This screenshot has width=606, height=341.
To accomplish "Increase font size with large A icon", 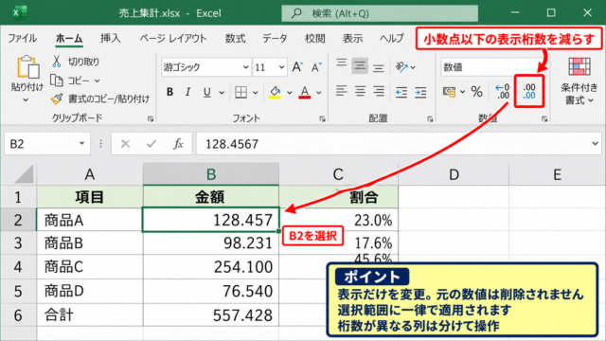I will (x=297, y=67).
